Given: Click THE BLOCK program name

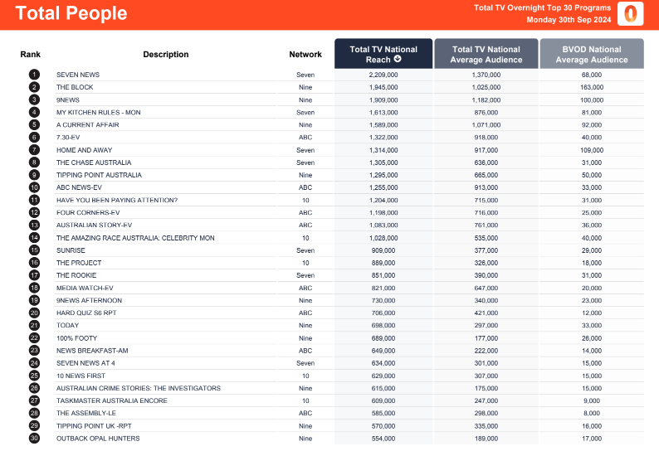Looking at the screenshot, I should [75, 87].
